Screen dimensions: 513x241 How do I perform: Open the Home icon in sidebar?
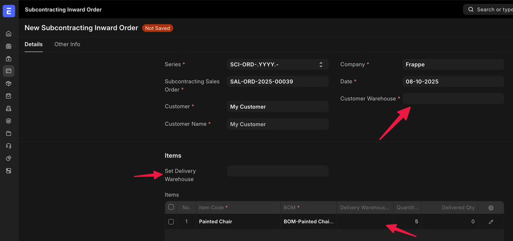[9, 33]
